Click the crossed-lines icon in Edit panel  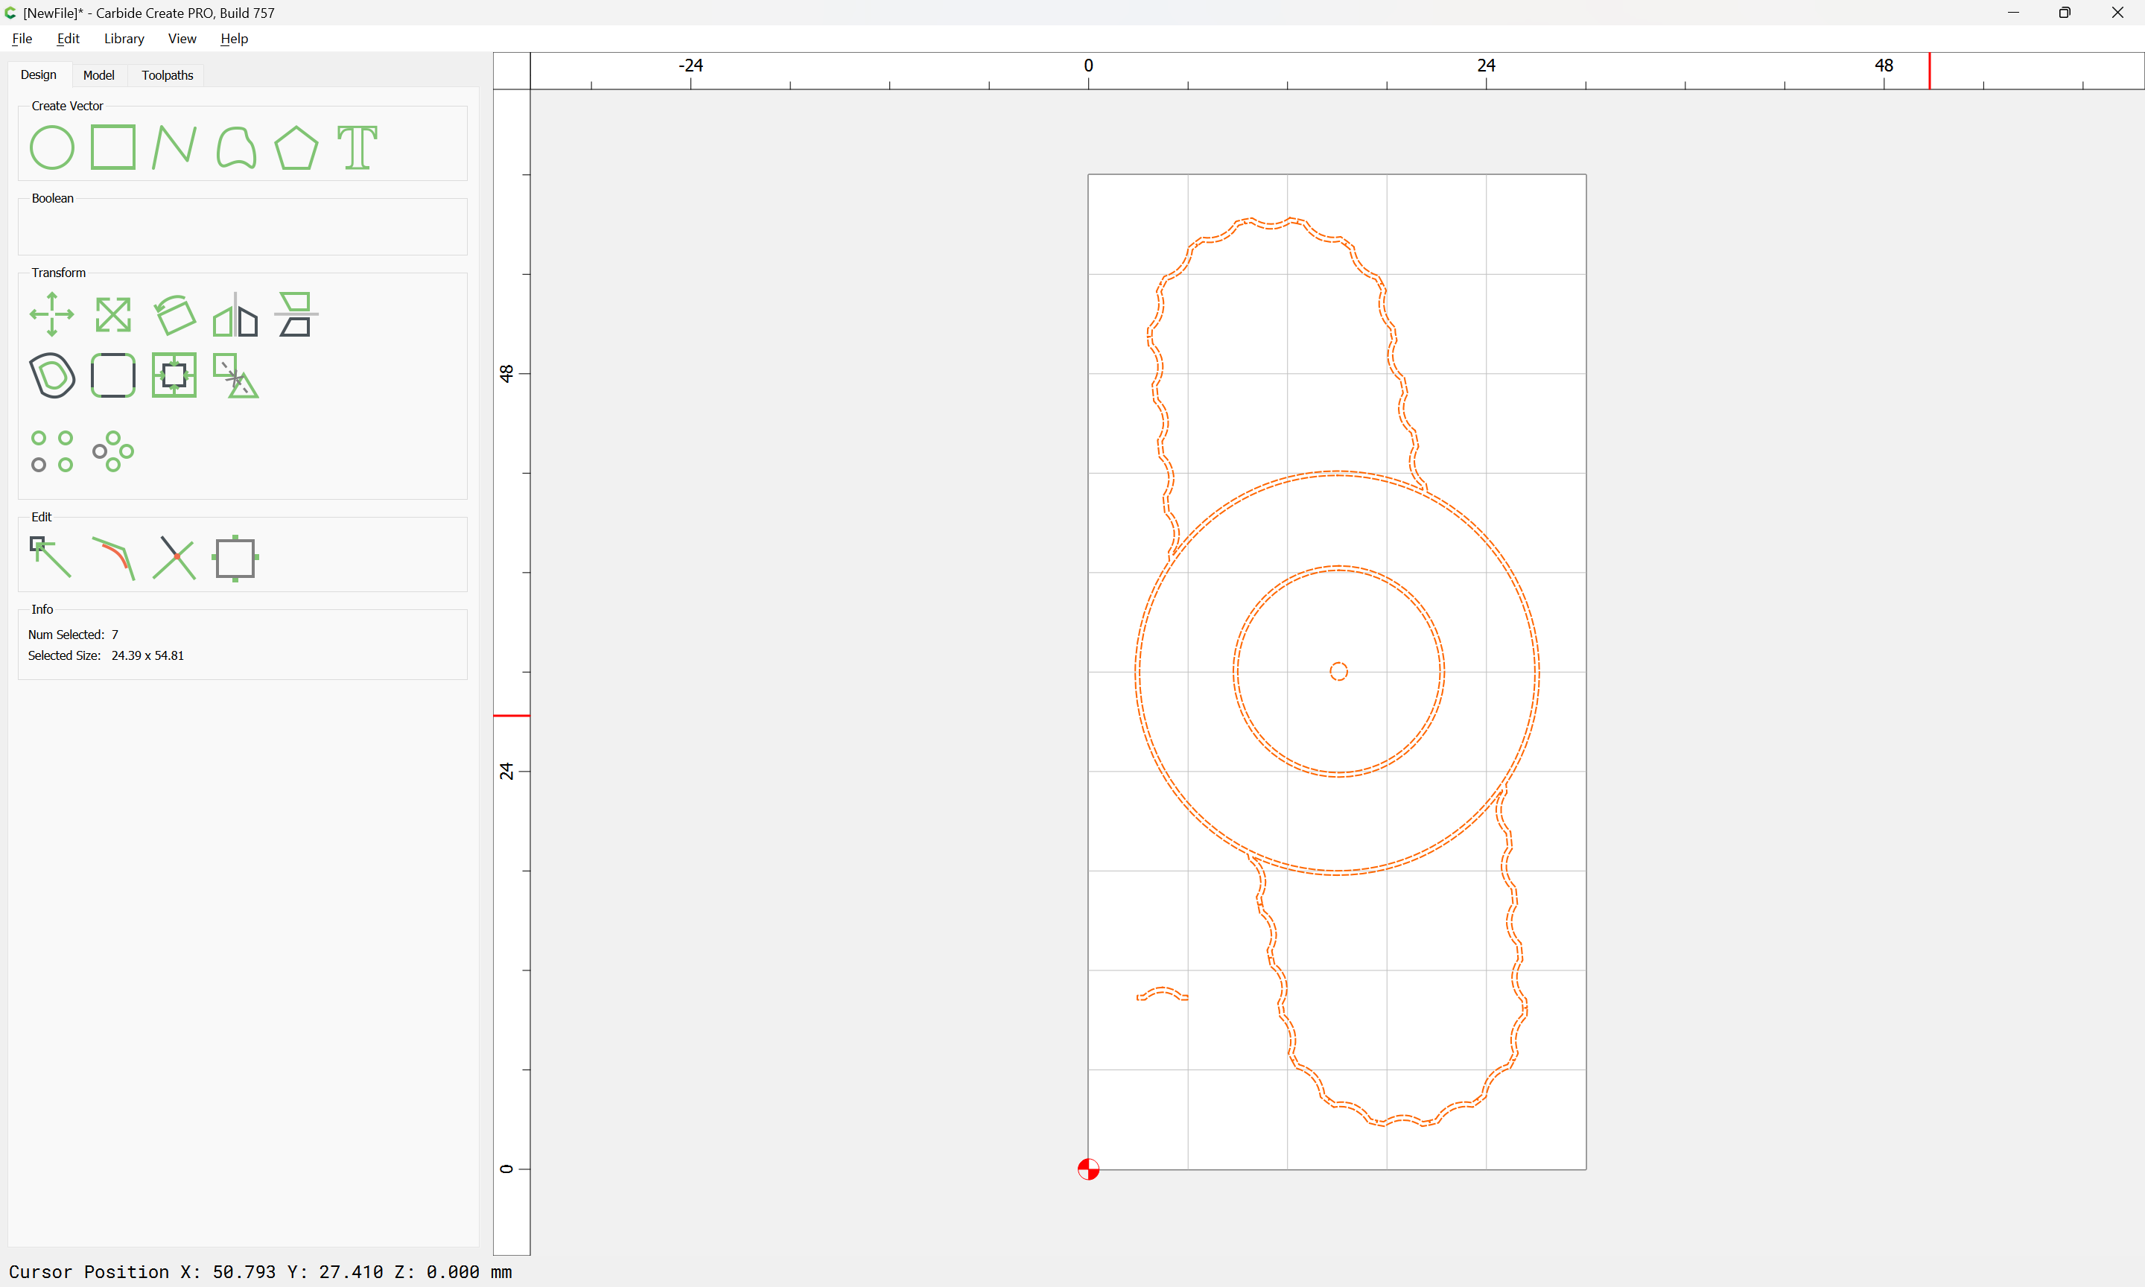[174, 558]
